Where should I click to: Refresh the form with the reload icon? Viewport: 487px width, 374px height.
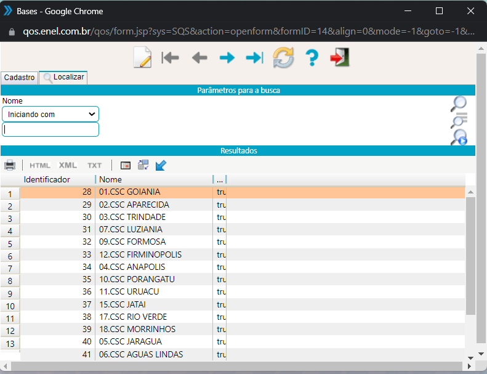pos(283,58)
